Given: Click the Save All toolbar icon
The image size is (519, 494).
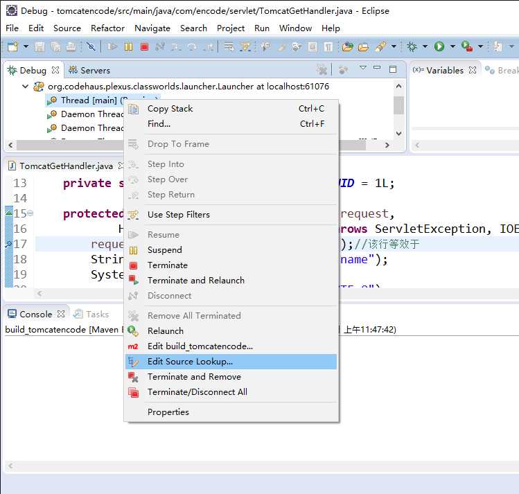Looking at the screenshot, I should point(55,46).
